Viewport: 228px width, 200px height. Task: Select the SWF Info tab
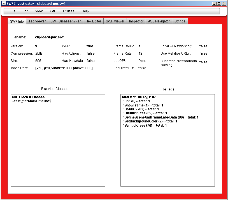[17, 22]
